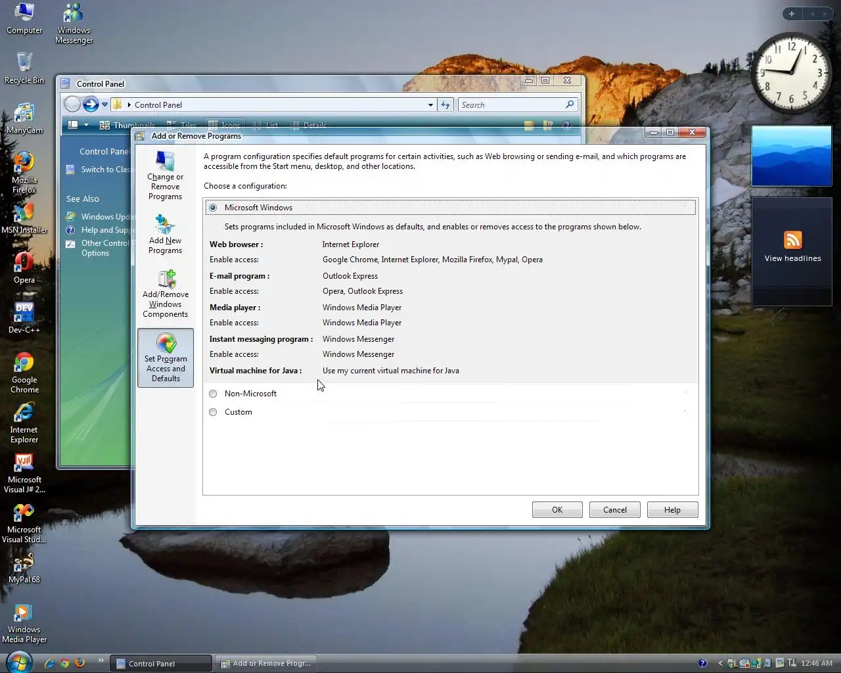This screenshot has height=673, width=841.
Task: Launch Opera from desktop
Action: (24, 268)
